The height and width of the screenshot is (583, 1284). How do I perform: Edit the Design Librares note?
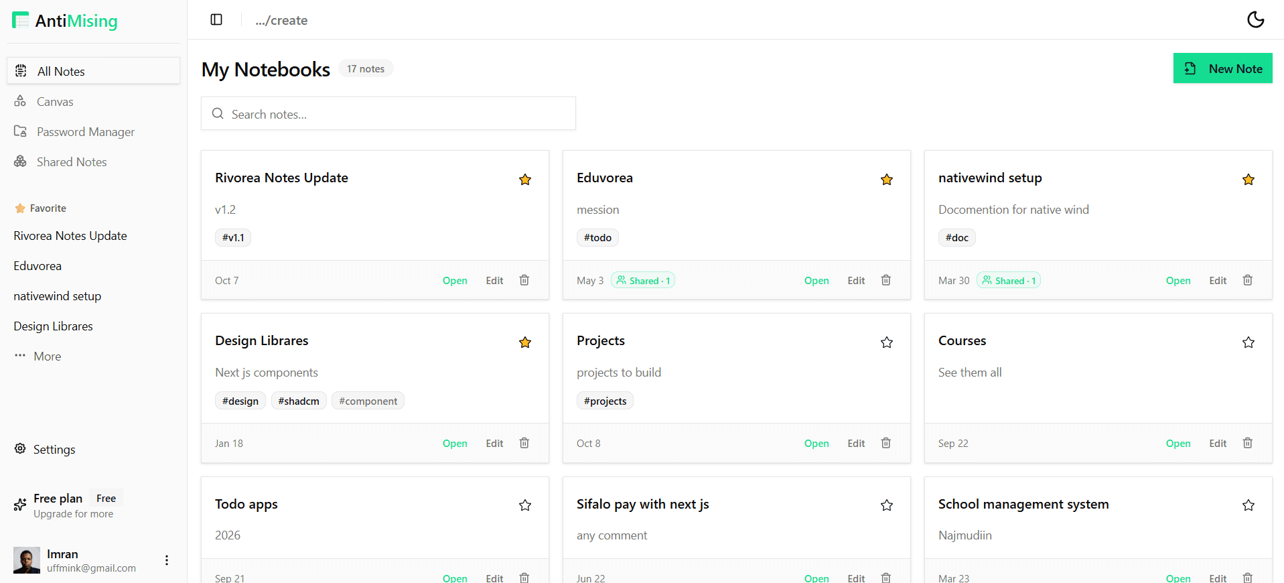pyautogui.click(x=494, y=444)
